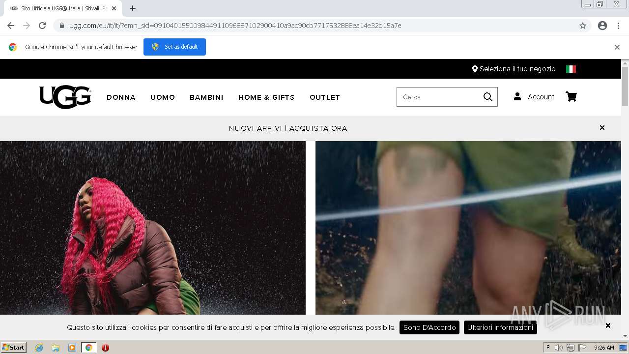The height and width of the screenshot is (354, 629).
Task: Click the store location pin icon
Action: (475, 69)
